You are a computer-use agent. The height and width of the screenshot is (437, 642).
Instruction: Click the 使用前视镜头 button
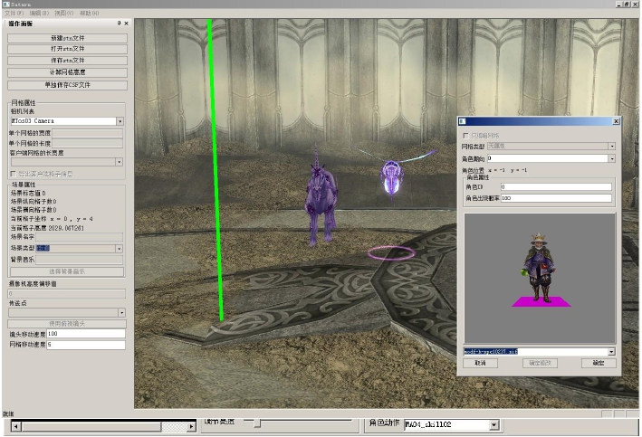[x=67, y=324]
